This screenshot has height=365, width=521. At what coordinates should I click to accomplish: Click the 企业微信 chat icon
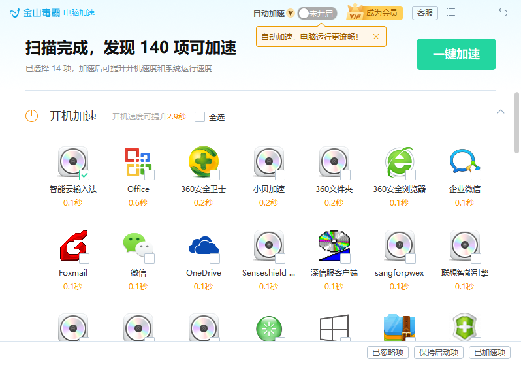pos(464,162)
